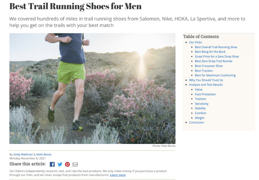This screenshot has height=180, width=259.
Task: Go to Best for Maximum Cushioning
Action: [215, 75]
